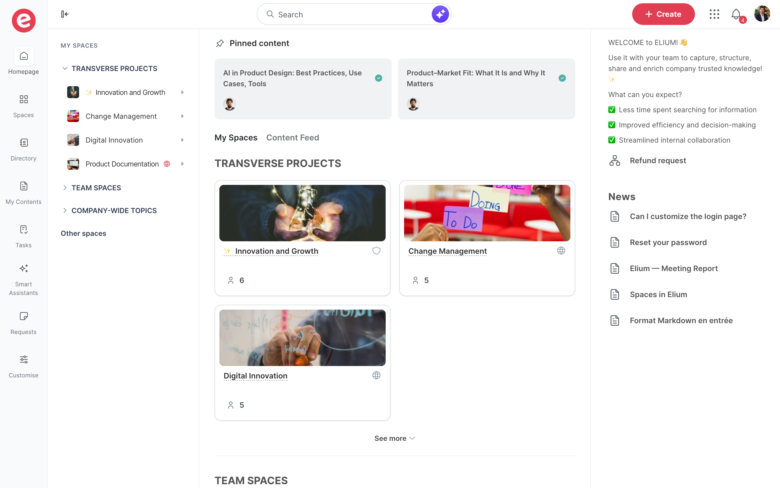780x488 pixels.
Task: Open Spaces from the sidebar
Action: pyautogui.click(x=24, y=105)
